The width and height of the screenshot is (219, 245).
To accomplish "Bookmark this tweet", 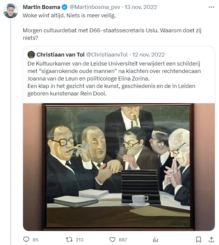I will (x=199, y=240).
